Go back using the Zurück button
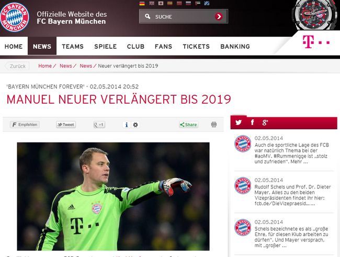The image size is (340, 257). coord(17,66)
